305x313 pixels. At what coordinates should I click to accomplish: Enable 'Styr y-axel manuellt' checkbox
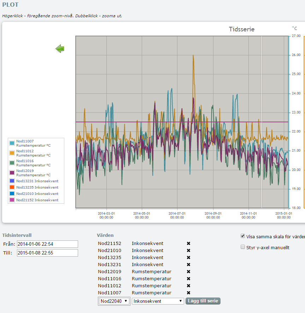(243, 247)
